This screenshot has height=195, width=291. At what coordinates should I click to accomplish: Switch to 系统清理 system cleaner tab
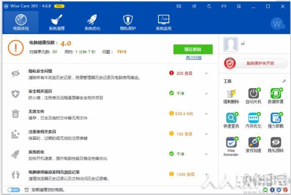point(57,22)
